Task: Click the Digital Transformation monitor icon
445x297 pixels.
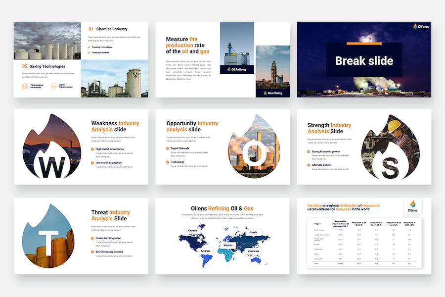Action: click(x=54, y=86)
